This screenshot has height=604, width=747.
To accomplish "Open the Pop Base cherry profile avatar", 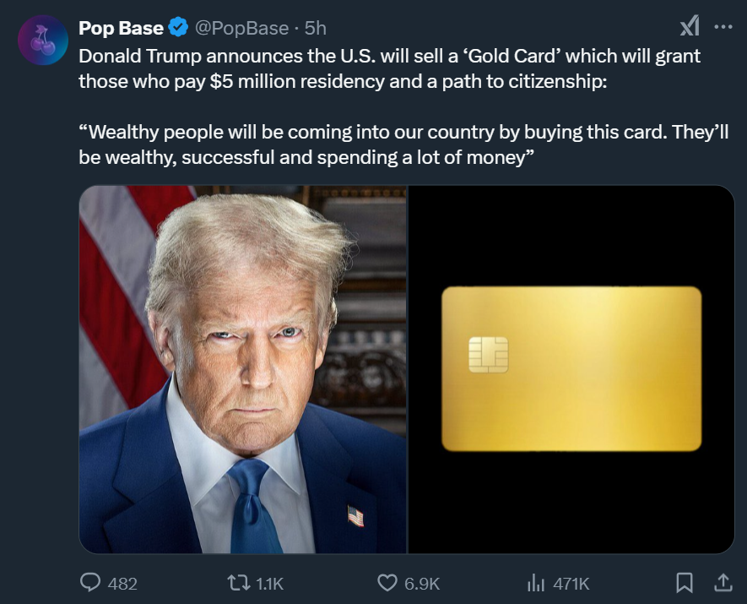I will 43,40.
